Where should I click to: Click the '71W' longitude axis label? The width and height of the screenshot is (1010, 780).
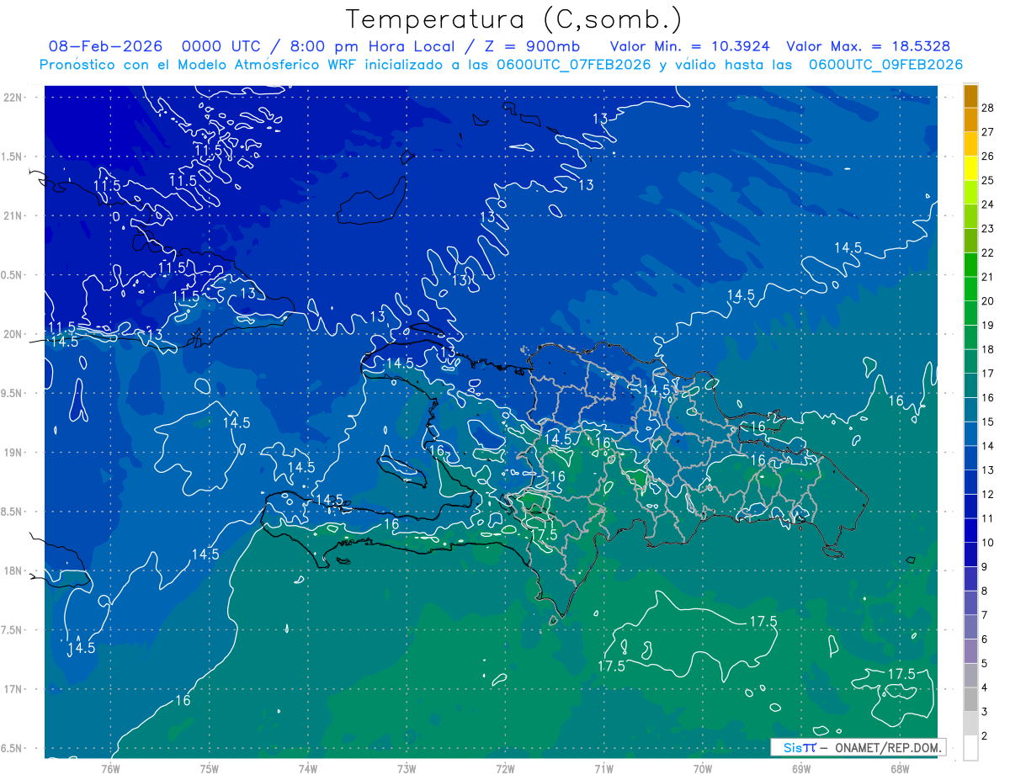coord(603,768)
